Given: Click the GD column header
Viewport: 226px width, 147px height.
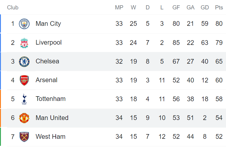Looking at the screenshot, I should point(205,7).
